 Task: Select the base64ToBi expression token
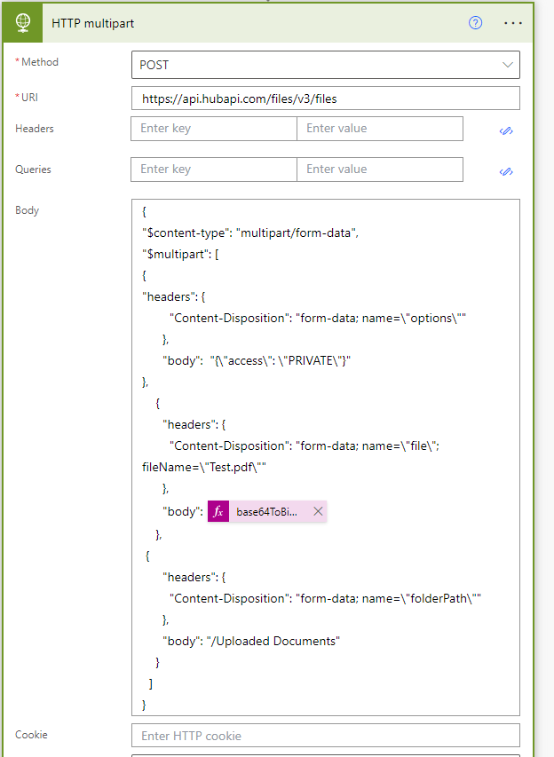pyautogui.click(x=266, y=511)
